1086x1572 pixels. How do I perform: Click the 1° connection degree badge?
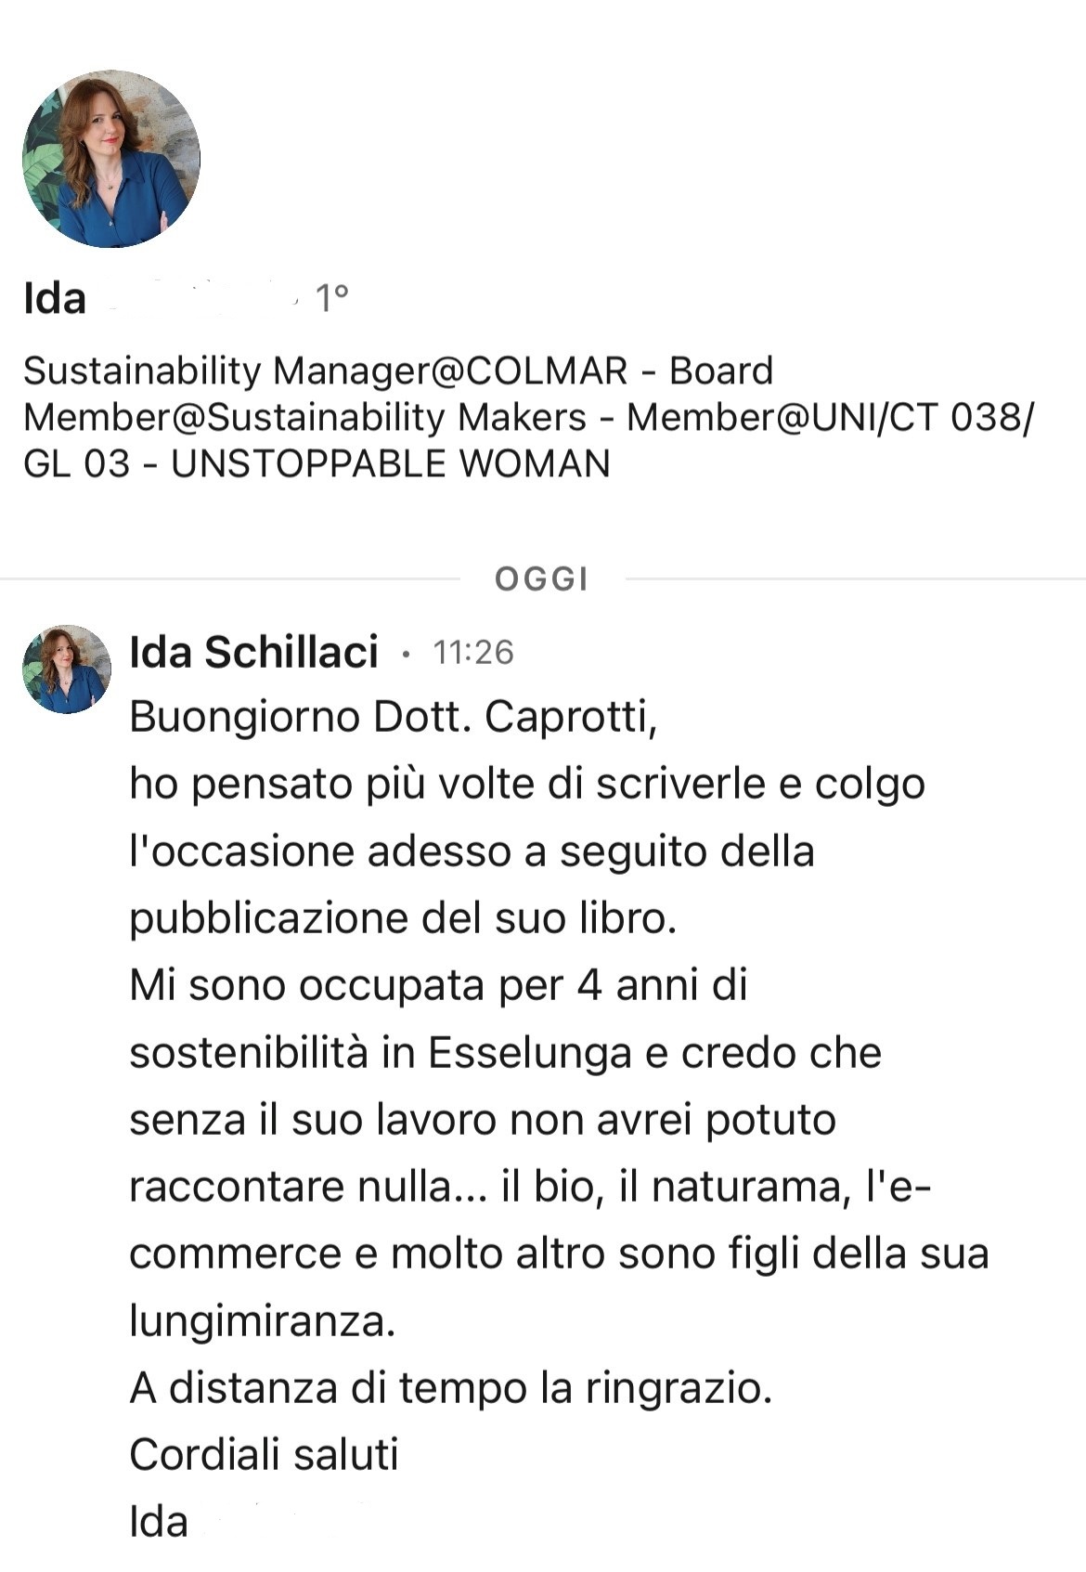pos(331,299)
